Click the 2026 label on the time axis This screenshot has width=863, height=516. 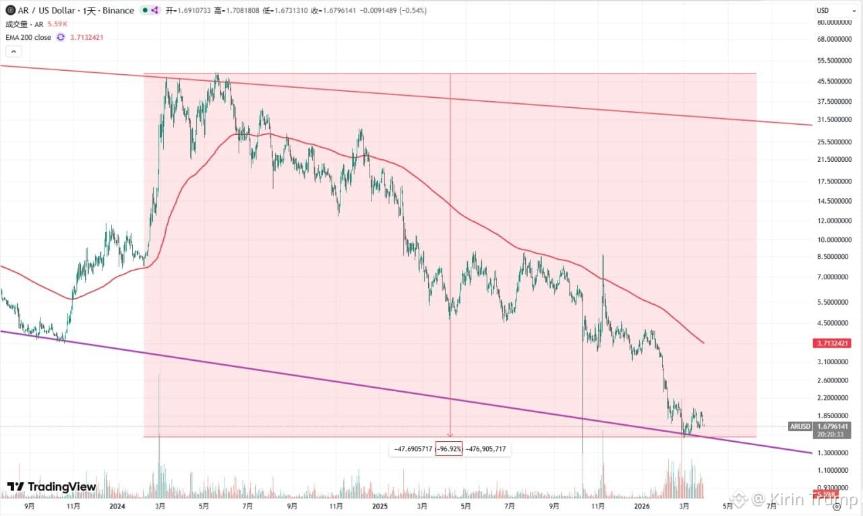[641, 506]
